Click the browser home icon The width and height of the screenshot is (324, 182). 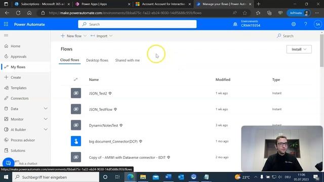click(29, 13)
